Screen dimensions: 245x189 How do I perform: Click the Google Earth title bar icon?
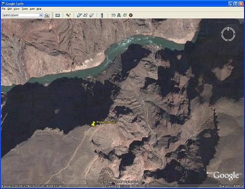tap(3, 4)
